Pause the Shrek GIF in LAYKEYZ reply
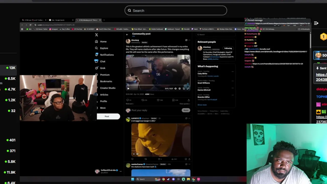Image resolution: width=327 pixels, height=184 pixels. point(134,154)
